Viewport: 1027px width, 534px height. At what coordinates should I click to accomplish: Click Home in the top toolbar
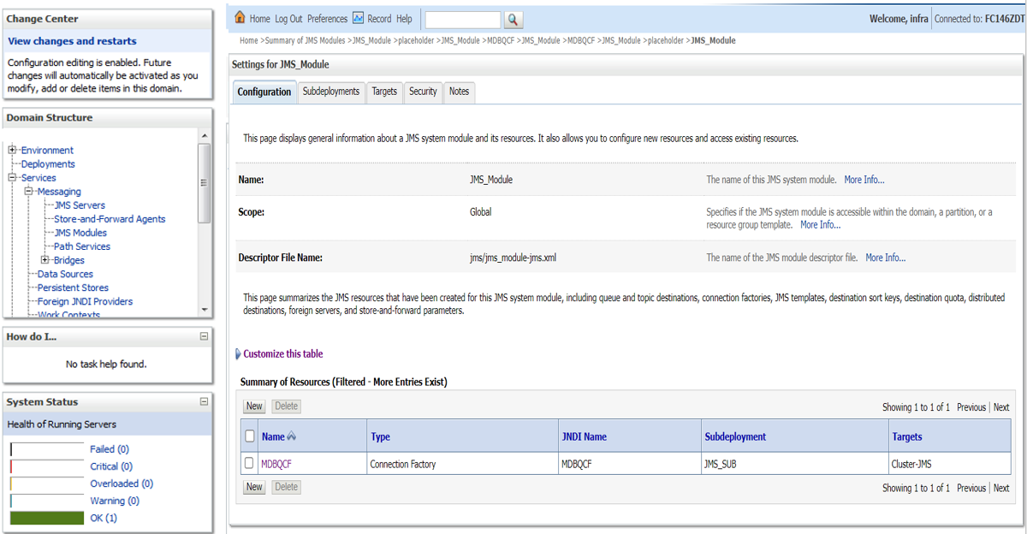(259, 19)
